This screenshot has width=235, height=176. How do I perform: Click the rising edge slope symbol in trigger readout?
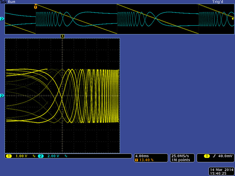pyautogui.click(x=214, y=156)
